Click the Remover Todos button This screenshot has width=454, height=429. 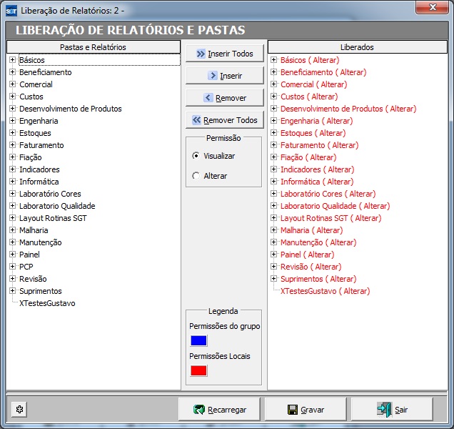pos(225,120)
